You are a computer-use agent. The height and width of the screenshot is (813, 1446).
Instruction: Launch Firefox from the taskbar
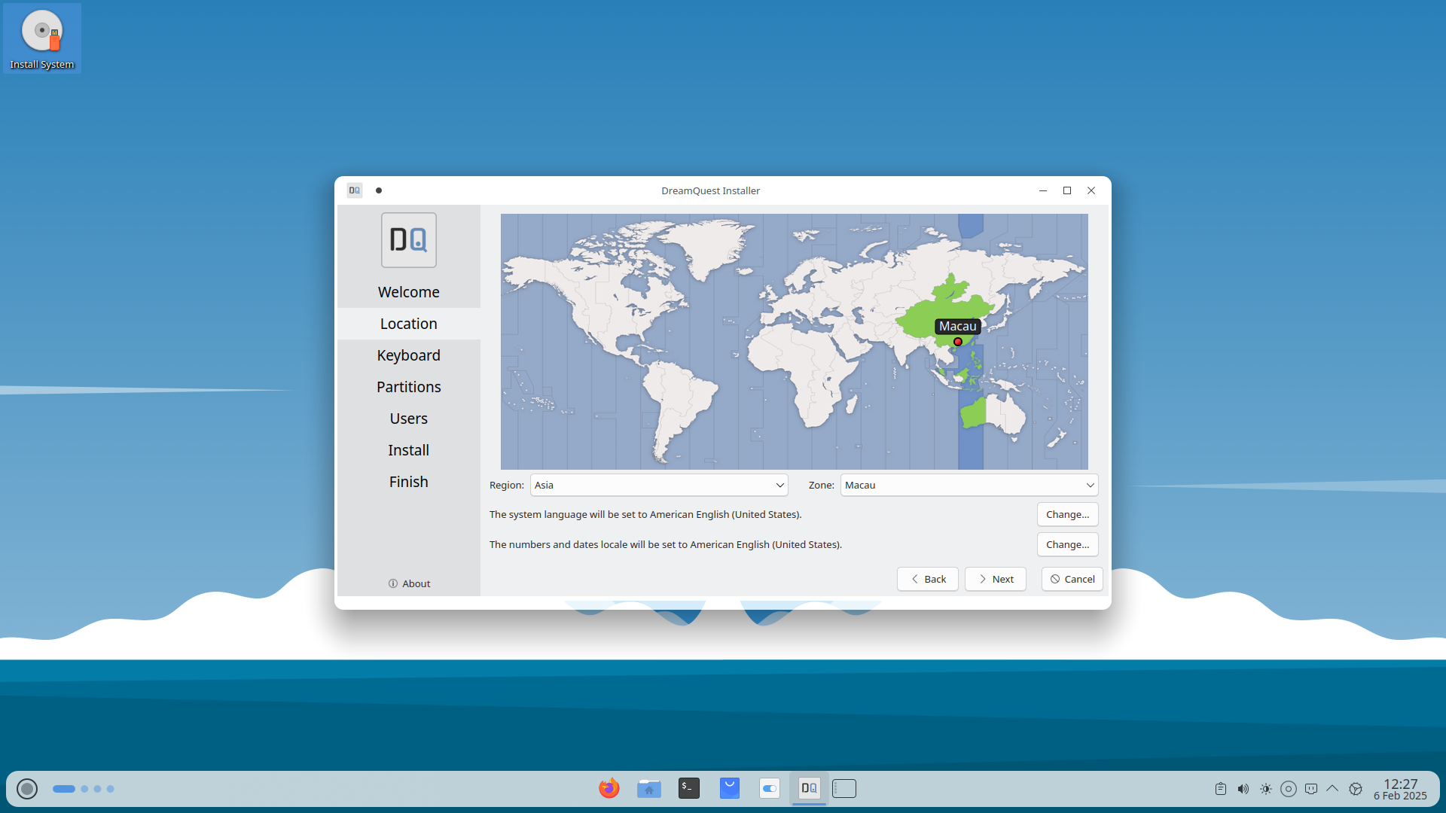[x=609, y=788]
